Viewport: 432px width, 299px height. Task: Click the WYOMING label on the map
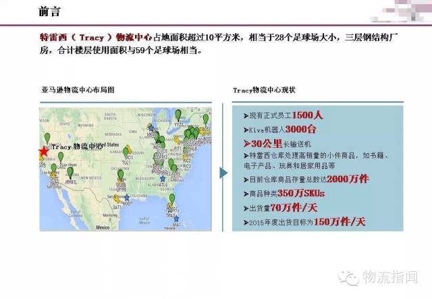point(86,126)
